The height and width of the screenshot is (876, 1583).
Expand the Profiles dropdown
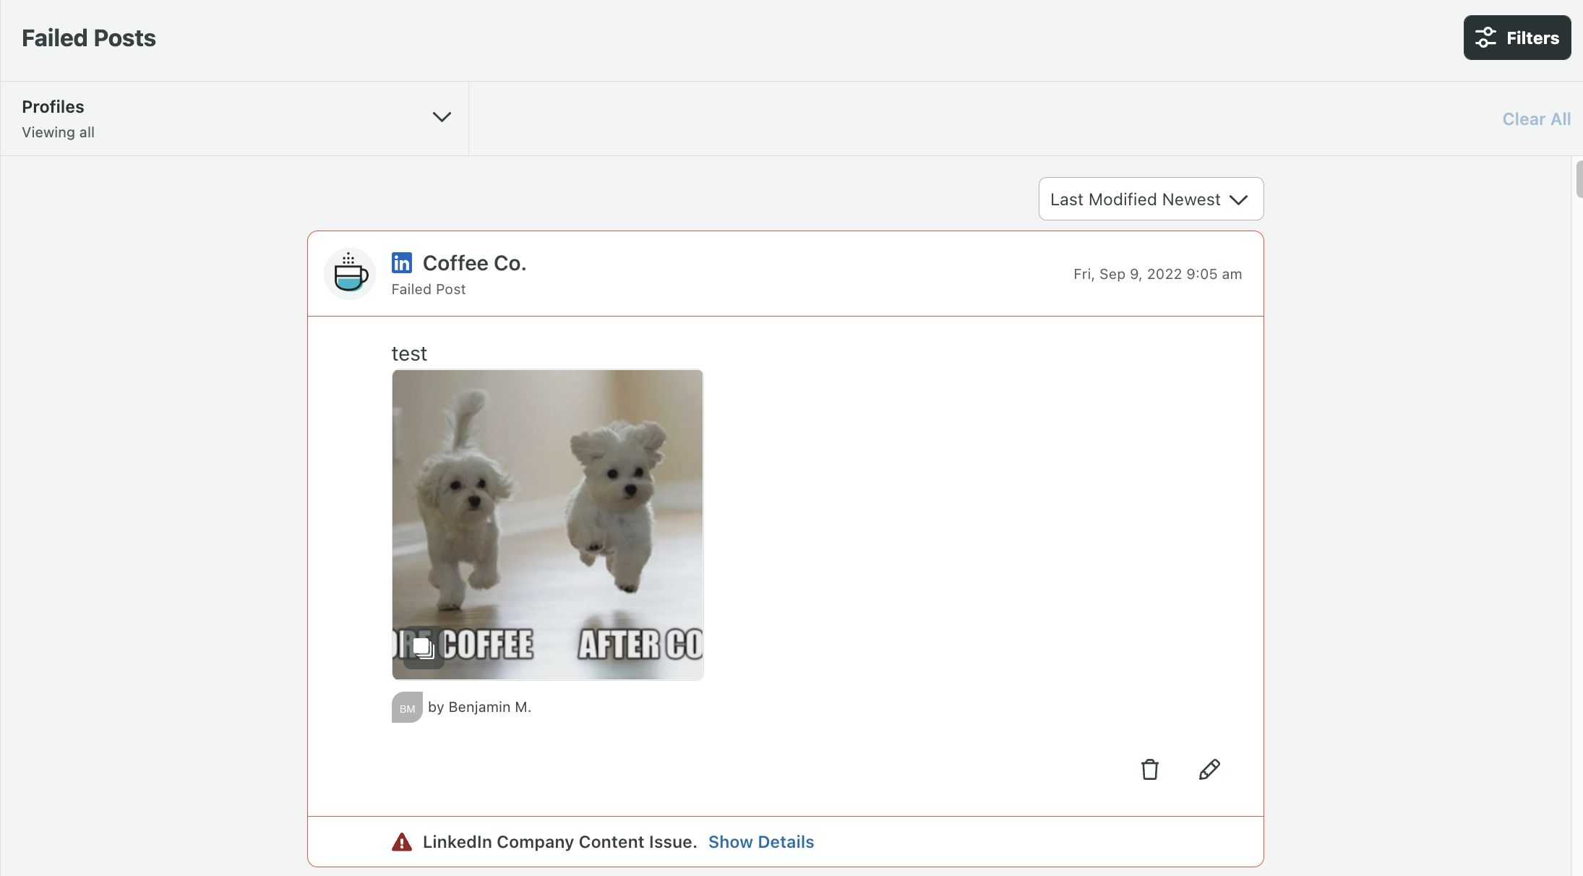click(234, 118)
